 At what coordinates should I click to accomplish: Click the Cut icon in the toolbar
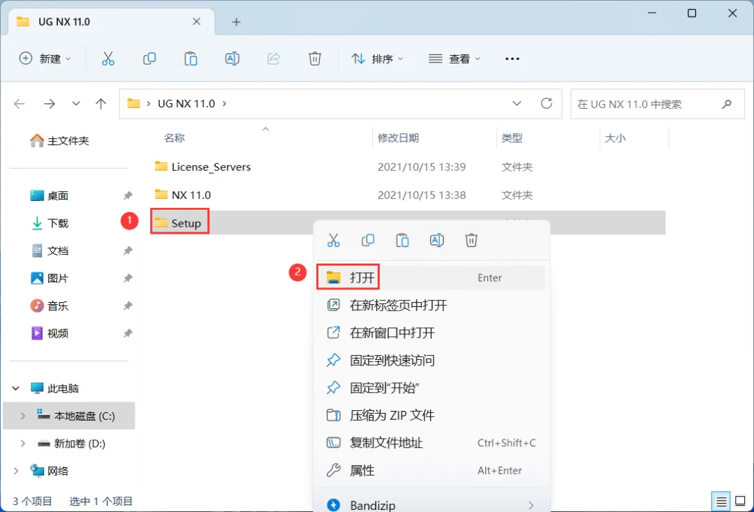click(x=108, y=59)
